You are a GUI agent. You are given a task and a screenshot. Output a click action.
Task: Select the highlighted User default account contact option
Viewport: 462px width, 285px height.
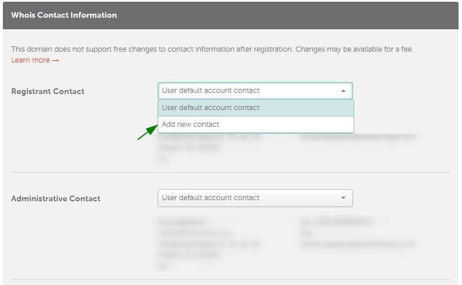tap(256, 108)
